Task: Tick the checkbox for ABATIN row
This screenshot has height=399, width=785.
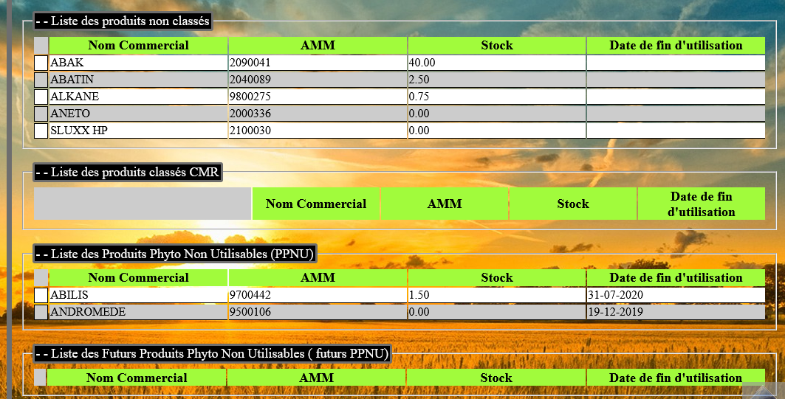Action: pyautogui.click(x=41, y=80)
